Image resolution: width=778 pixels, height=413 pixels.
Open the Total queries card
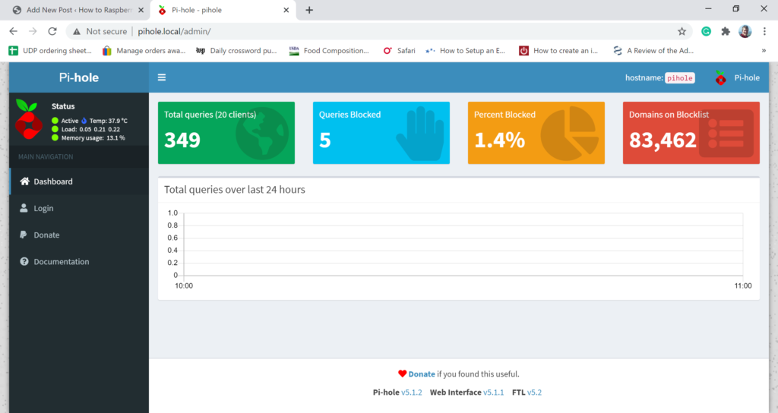[226, 133]
